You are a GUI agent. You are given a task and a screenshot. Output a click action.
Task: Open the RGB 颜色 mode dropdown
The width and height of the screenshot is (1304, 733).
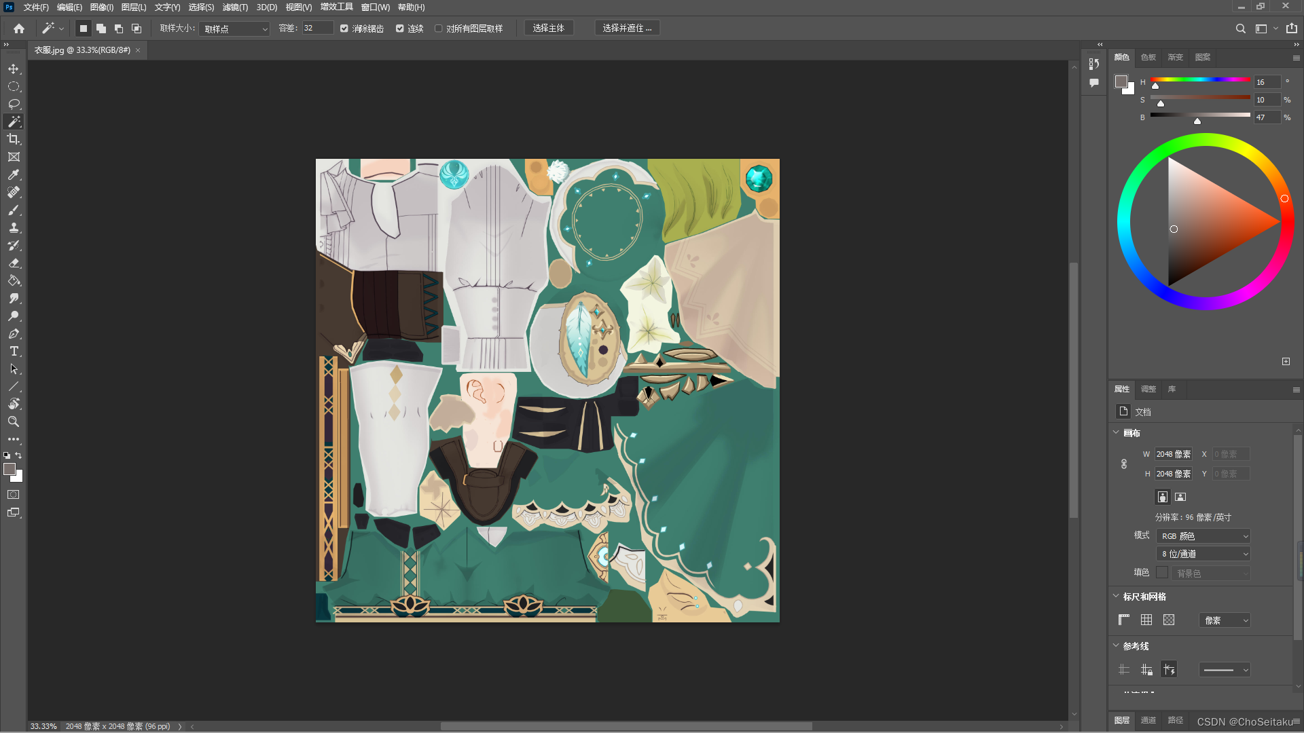tap(1203, 536)
